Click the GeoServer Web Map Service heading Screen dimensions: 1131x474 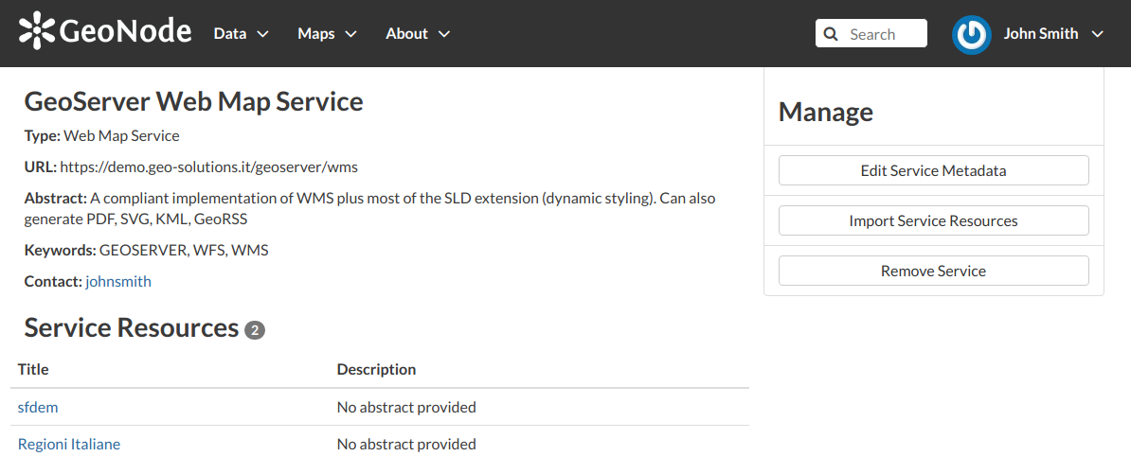[193, 101]
